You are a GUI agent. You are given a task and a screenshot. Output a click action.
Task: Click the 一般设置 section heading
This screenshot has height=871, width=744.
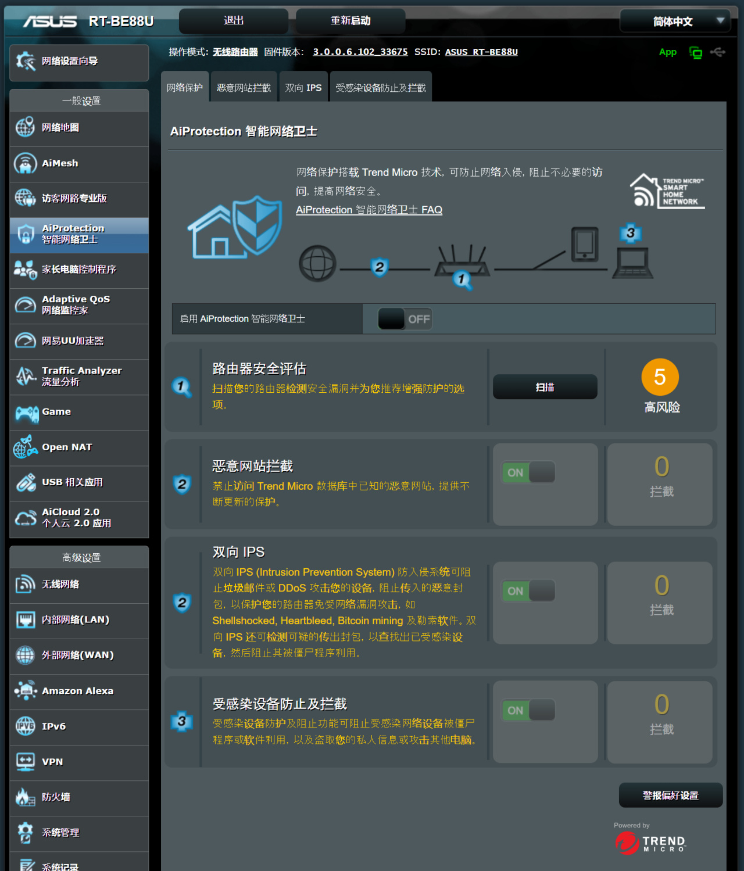tap(81, 101)
